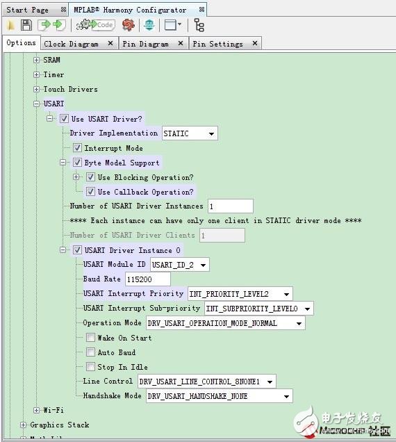The image size is (396, 442).
Task: Click the Save configuration floppy disk icon
Action: (26, 25)
